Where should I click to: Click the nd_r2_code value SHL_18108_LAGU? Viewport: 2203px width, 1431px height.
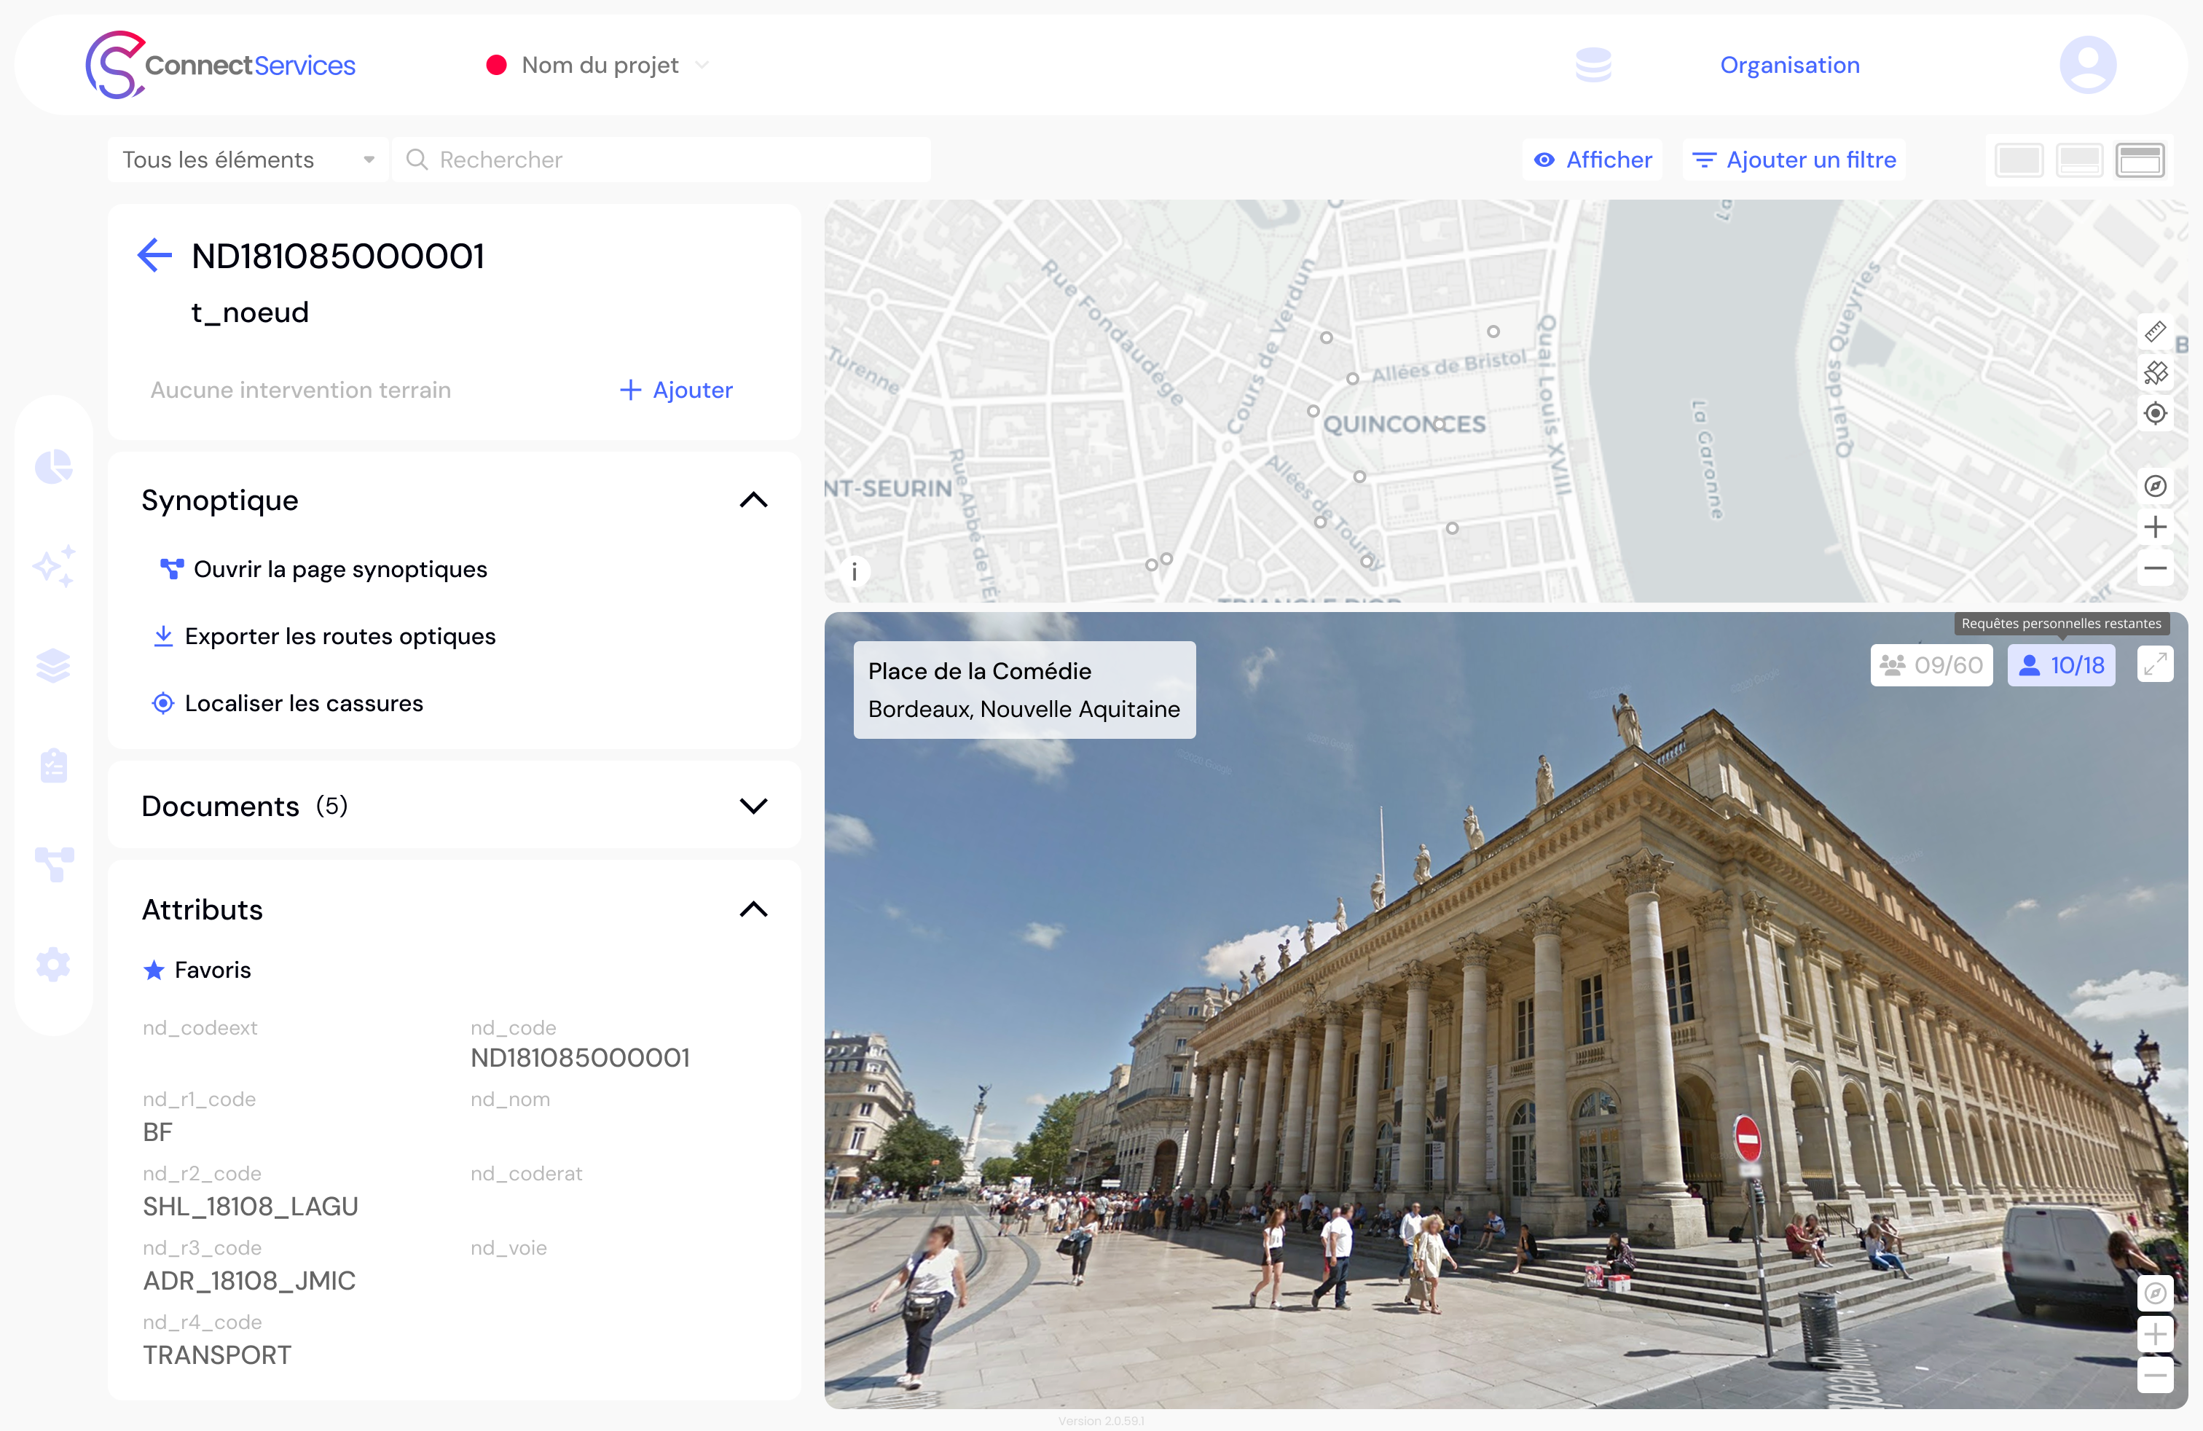pos(250,1206)
